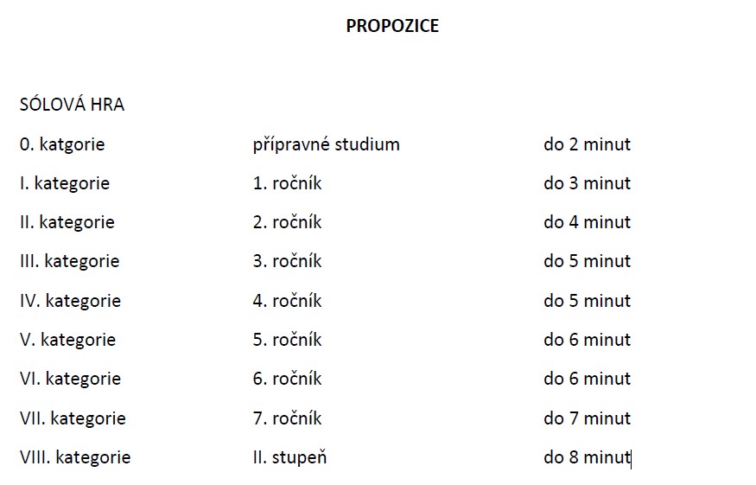The width and height of the screenshot is (756, 485).
Task: Click 'I. kategorie' text
Action: pos(65,183)
